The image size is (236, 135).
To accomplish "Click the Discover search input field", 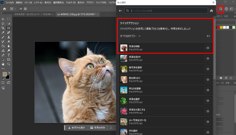I will 166,11.
